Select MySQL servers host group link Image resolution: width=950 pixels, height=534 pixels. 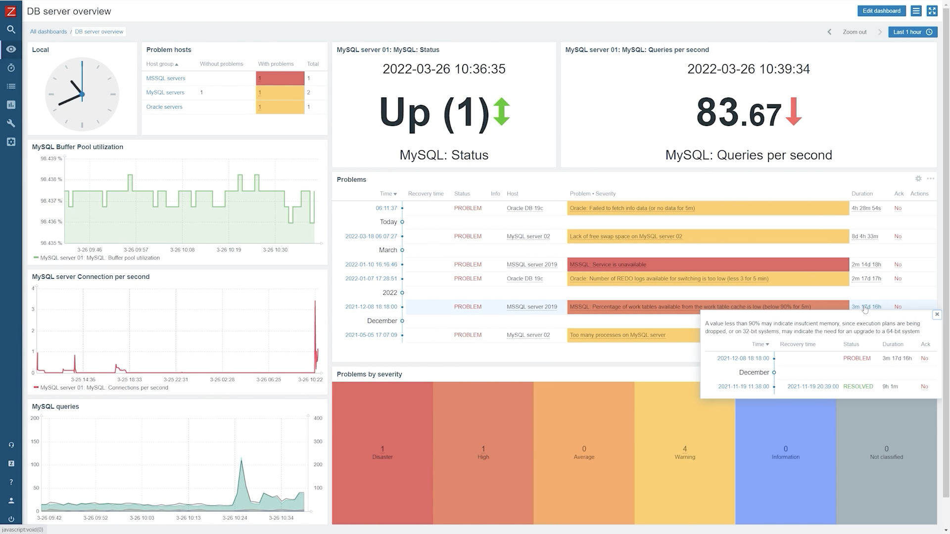164,92
